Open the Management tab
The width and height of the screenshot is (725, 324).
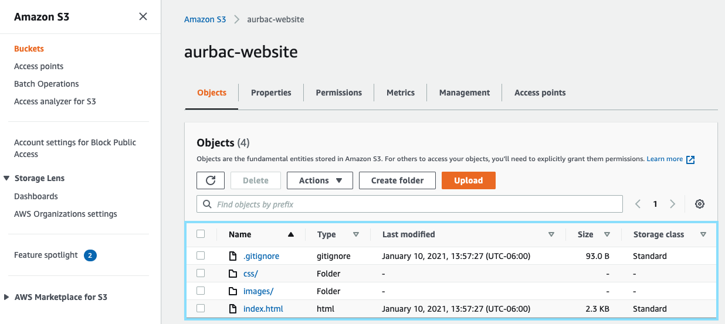tap(465, 93)
